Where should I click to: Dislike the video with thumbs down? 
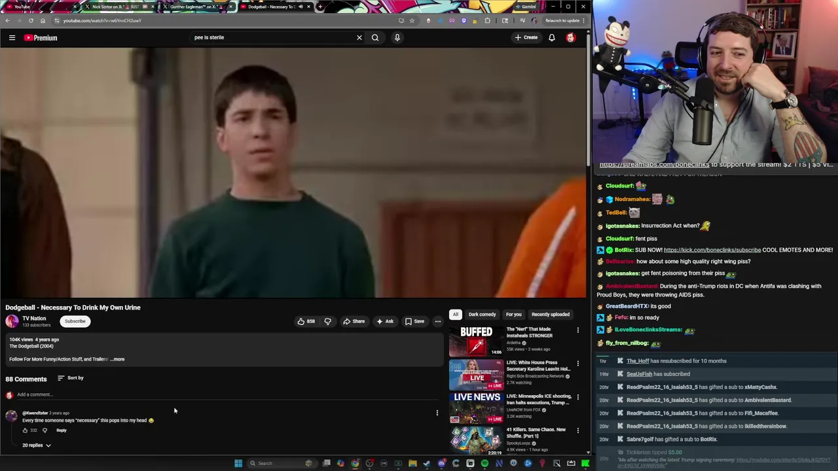pos(327,321)
